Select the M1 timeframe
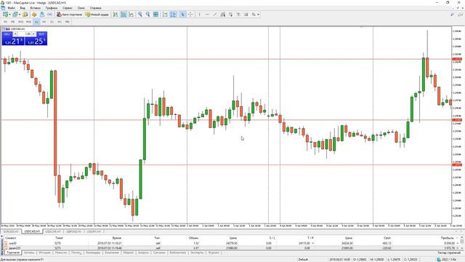Screen dimensions: 465x262 5,22
